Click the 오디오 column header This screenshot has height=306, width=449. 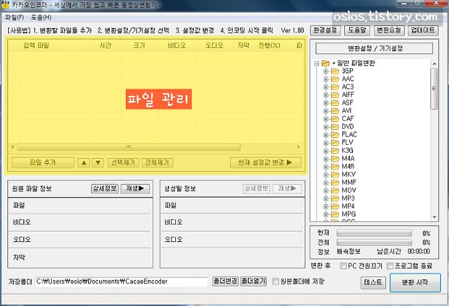215,45
